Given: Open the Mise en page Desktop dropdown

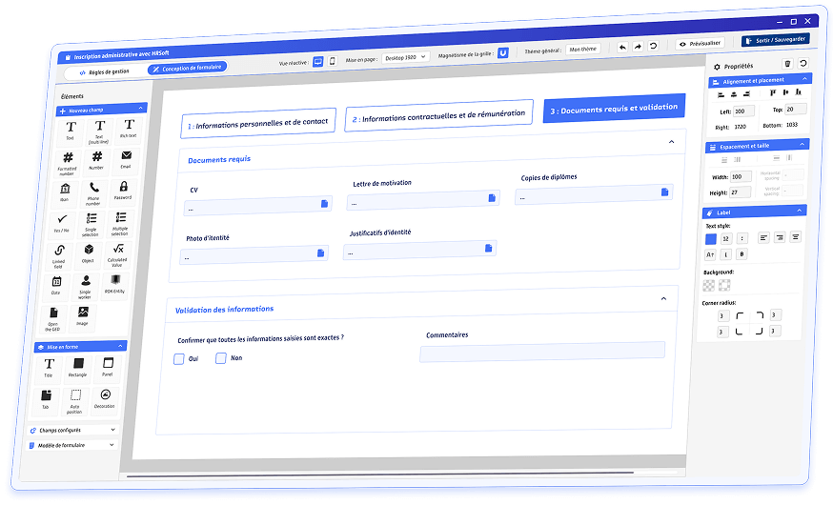Looking at the screenshot, I should (405, 57).
